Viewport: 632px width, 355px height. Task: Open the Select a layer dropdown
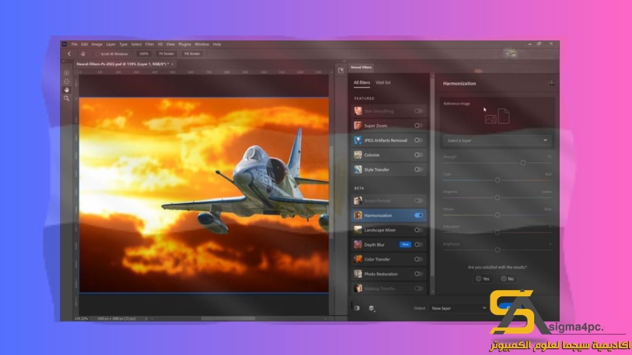pyautogui.click(x=497, y=141)
